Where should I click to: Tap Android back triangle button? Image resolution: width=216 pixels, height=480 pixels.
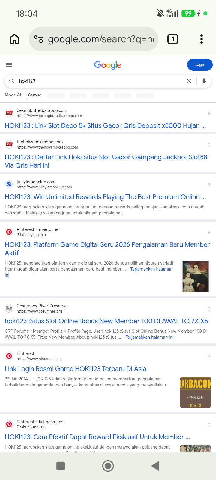point(155,466)
